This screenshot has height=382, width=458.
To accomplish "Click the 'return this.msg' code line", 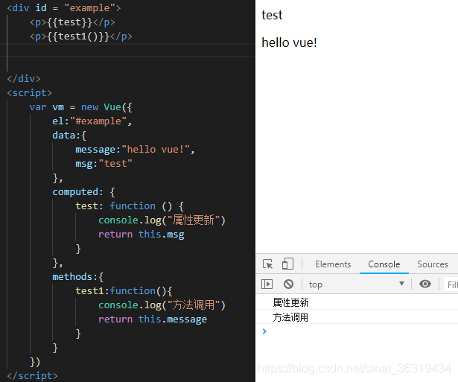I will [141, 235].
